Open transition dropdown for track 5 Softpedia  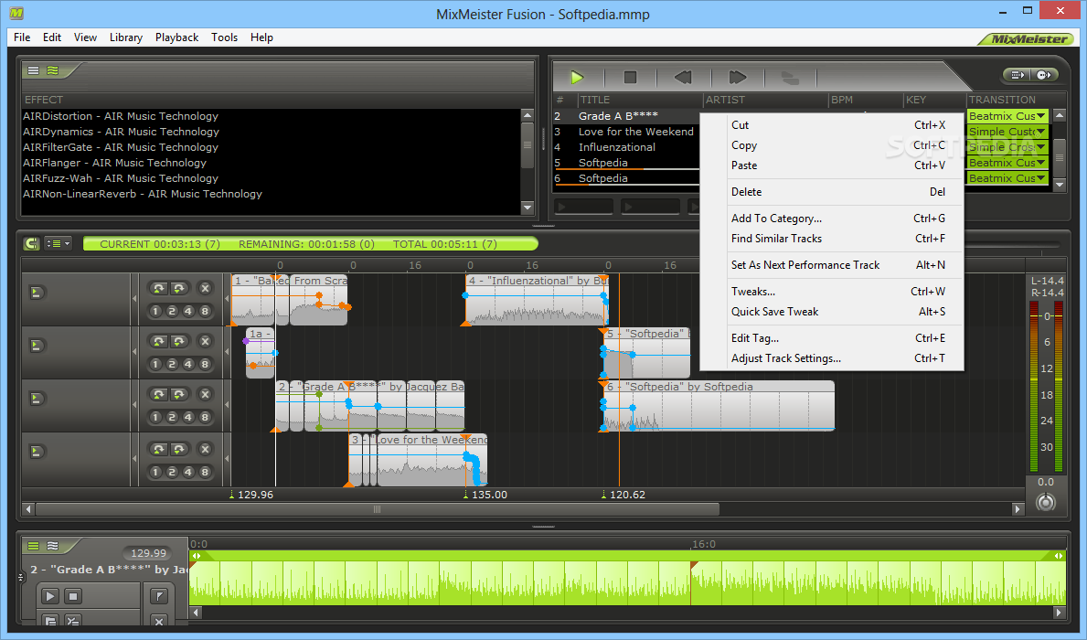point(1040,162)
